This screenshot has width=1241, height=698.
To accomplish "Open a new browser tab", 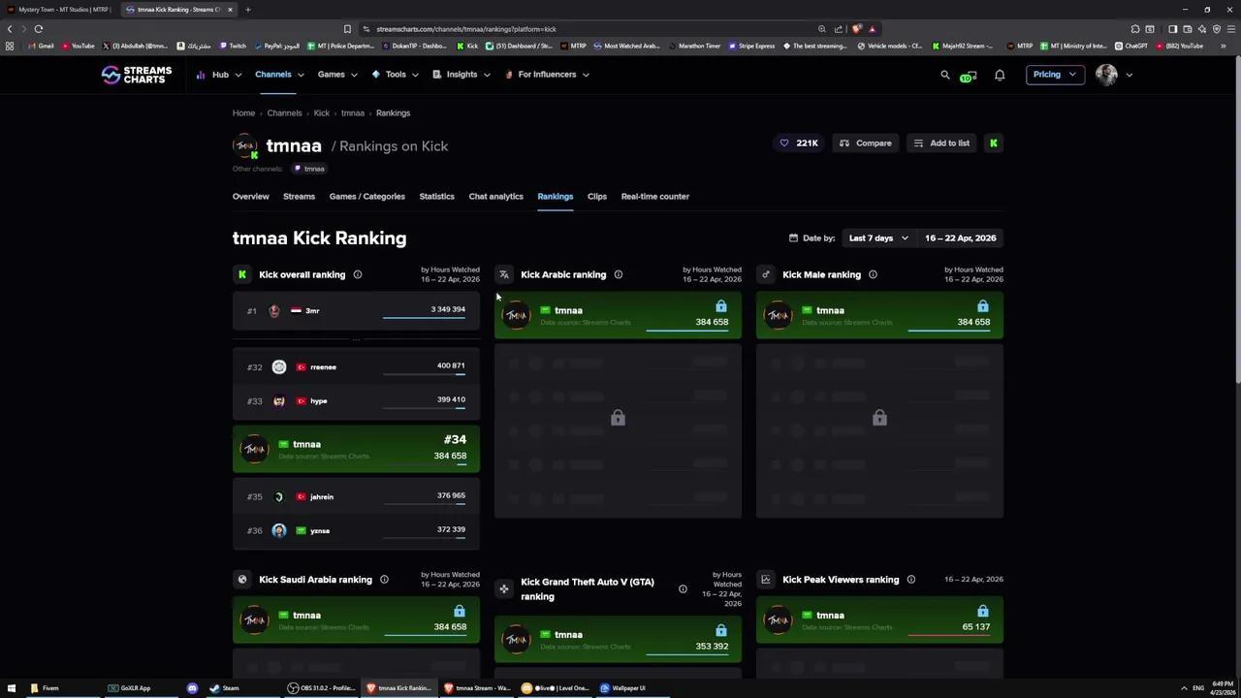I will point(247,10).
